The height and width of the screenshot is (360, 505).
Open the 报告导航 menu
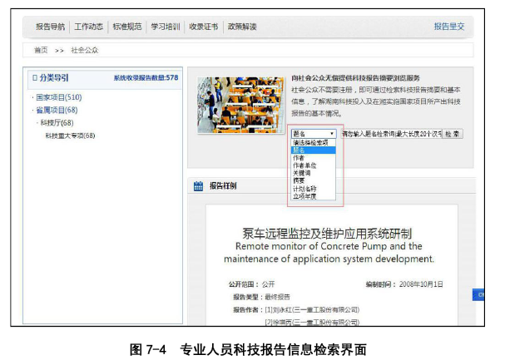pyautogui.click(x=50, y=27)
